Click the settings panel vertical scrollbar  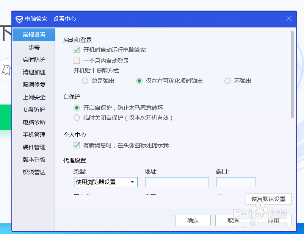click(292, 74)
